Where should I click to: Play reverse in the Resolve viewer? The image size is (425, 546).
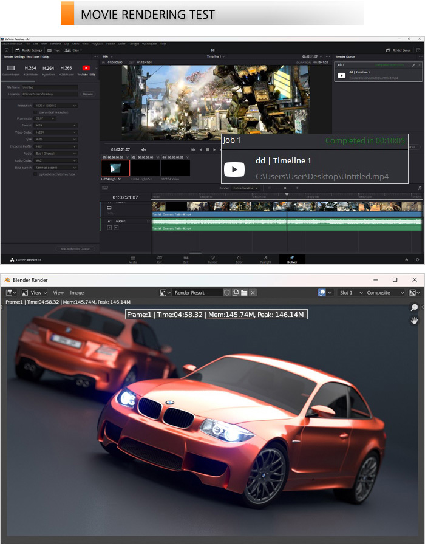pyautogui.click(x=200, y=150)
